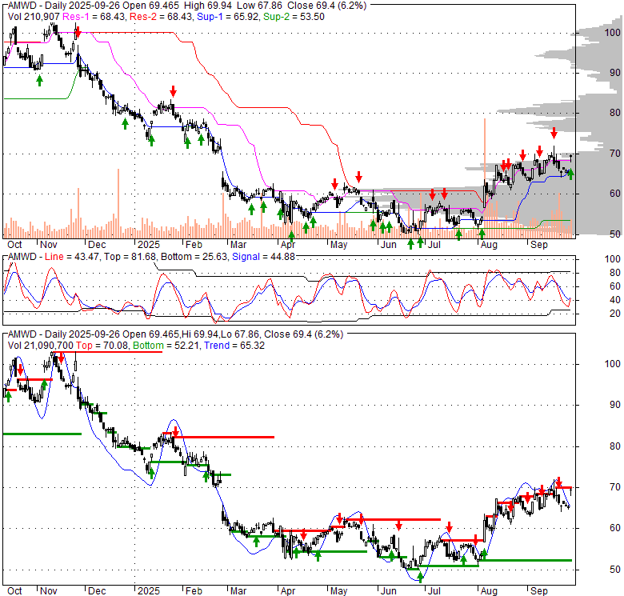The width and height of the screenshot is (624, 596).
Task: Click the 100 price label on top chart
Action: [x=612, y=33]
